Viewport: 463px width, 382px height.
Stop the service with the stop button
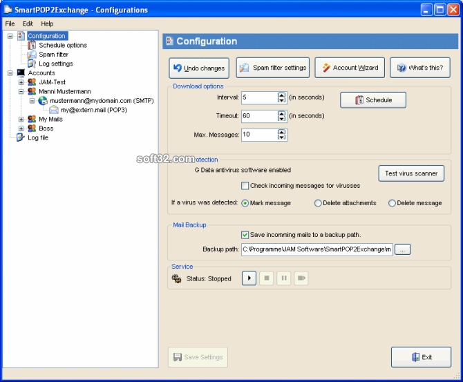point(266,278)
